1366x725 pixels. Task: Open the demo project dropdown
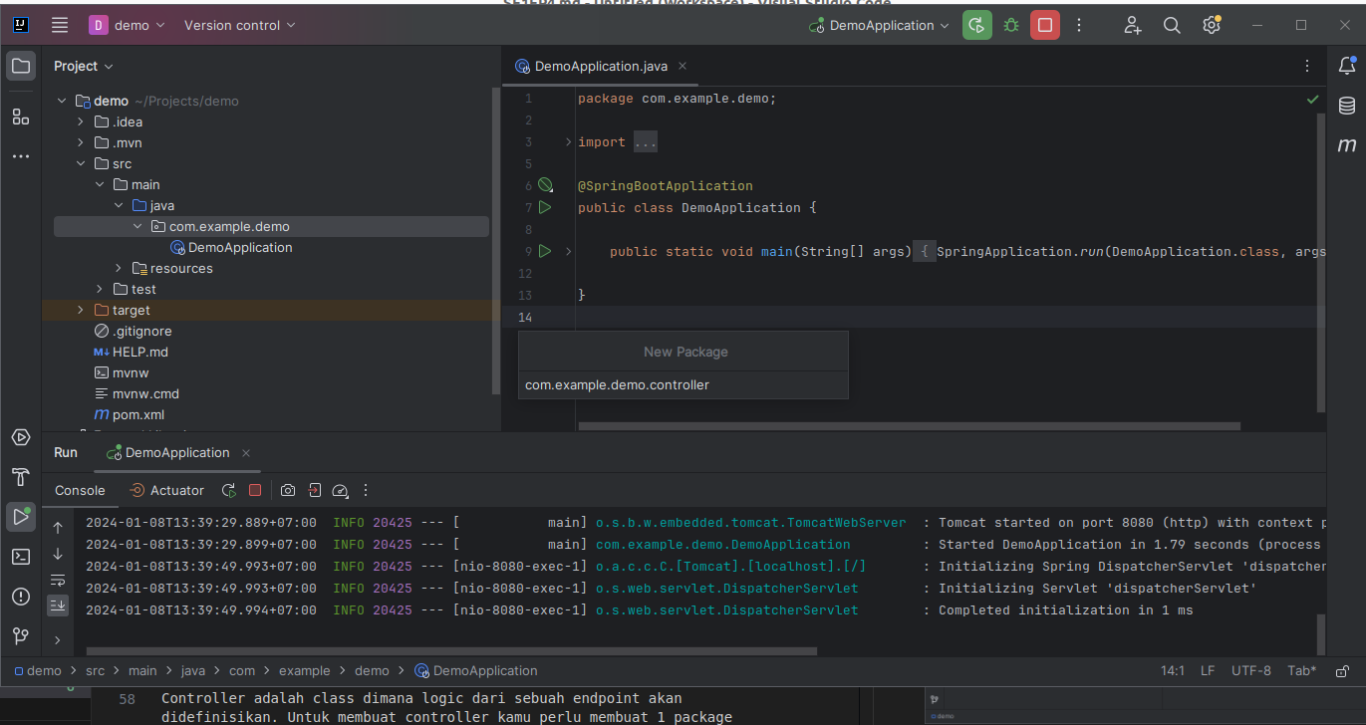[128, 25]
